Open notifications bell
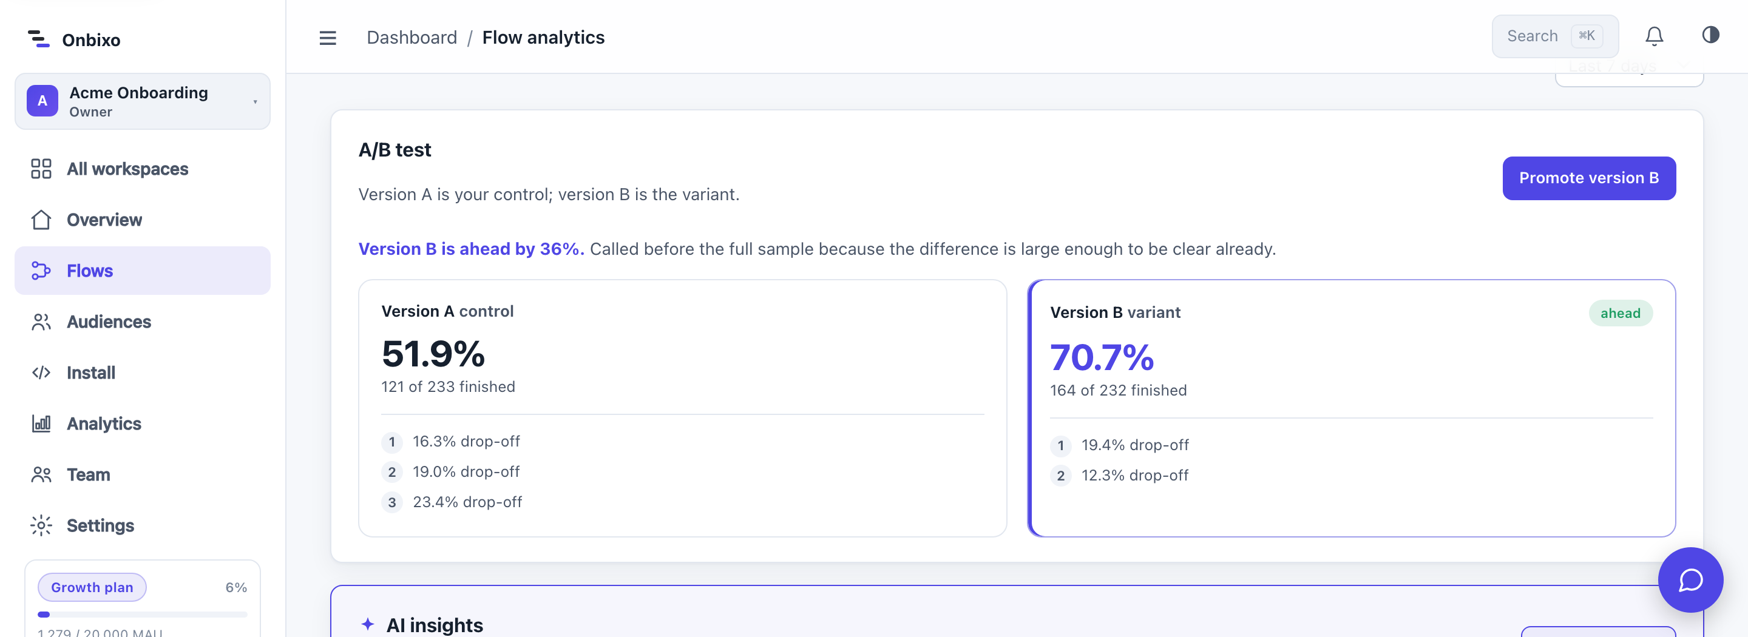 point(1655,36)
